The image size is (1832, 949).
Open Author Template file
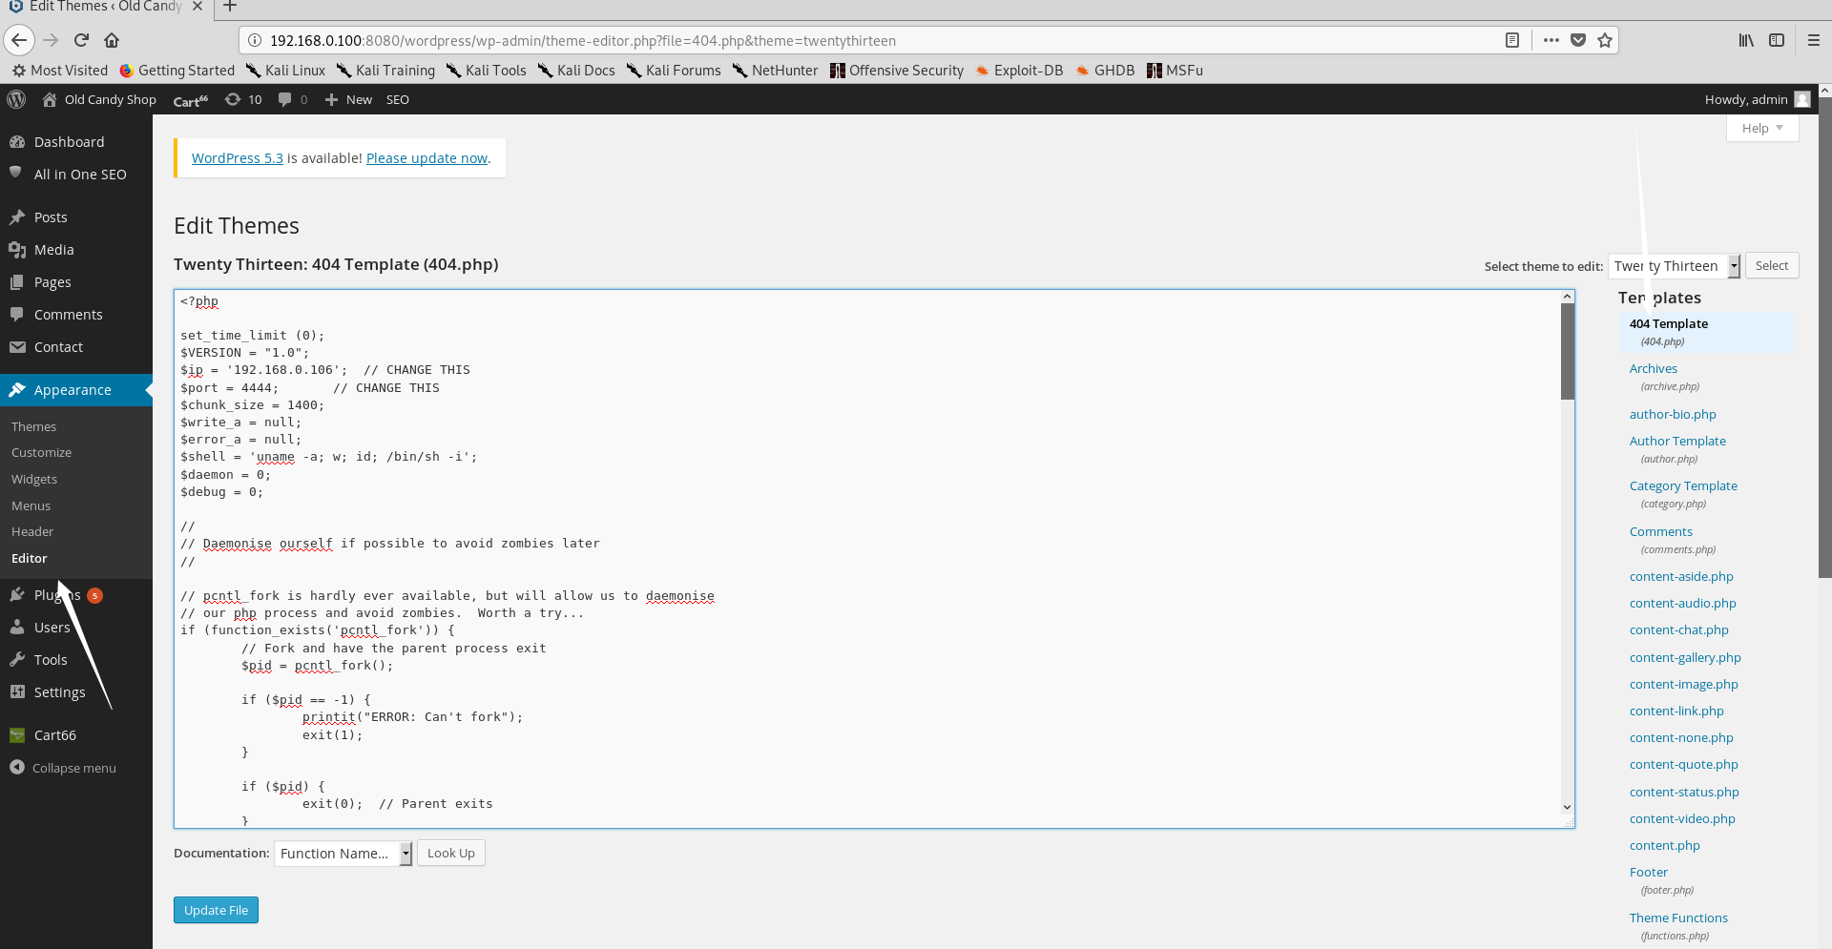(x=1677, y=442)
